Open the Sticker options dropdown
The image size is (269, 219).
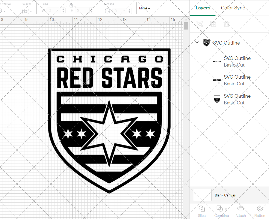4,12
